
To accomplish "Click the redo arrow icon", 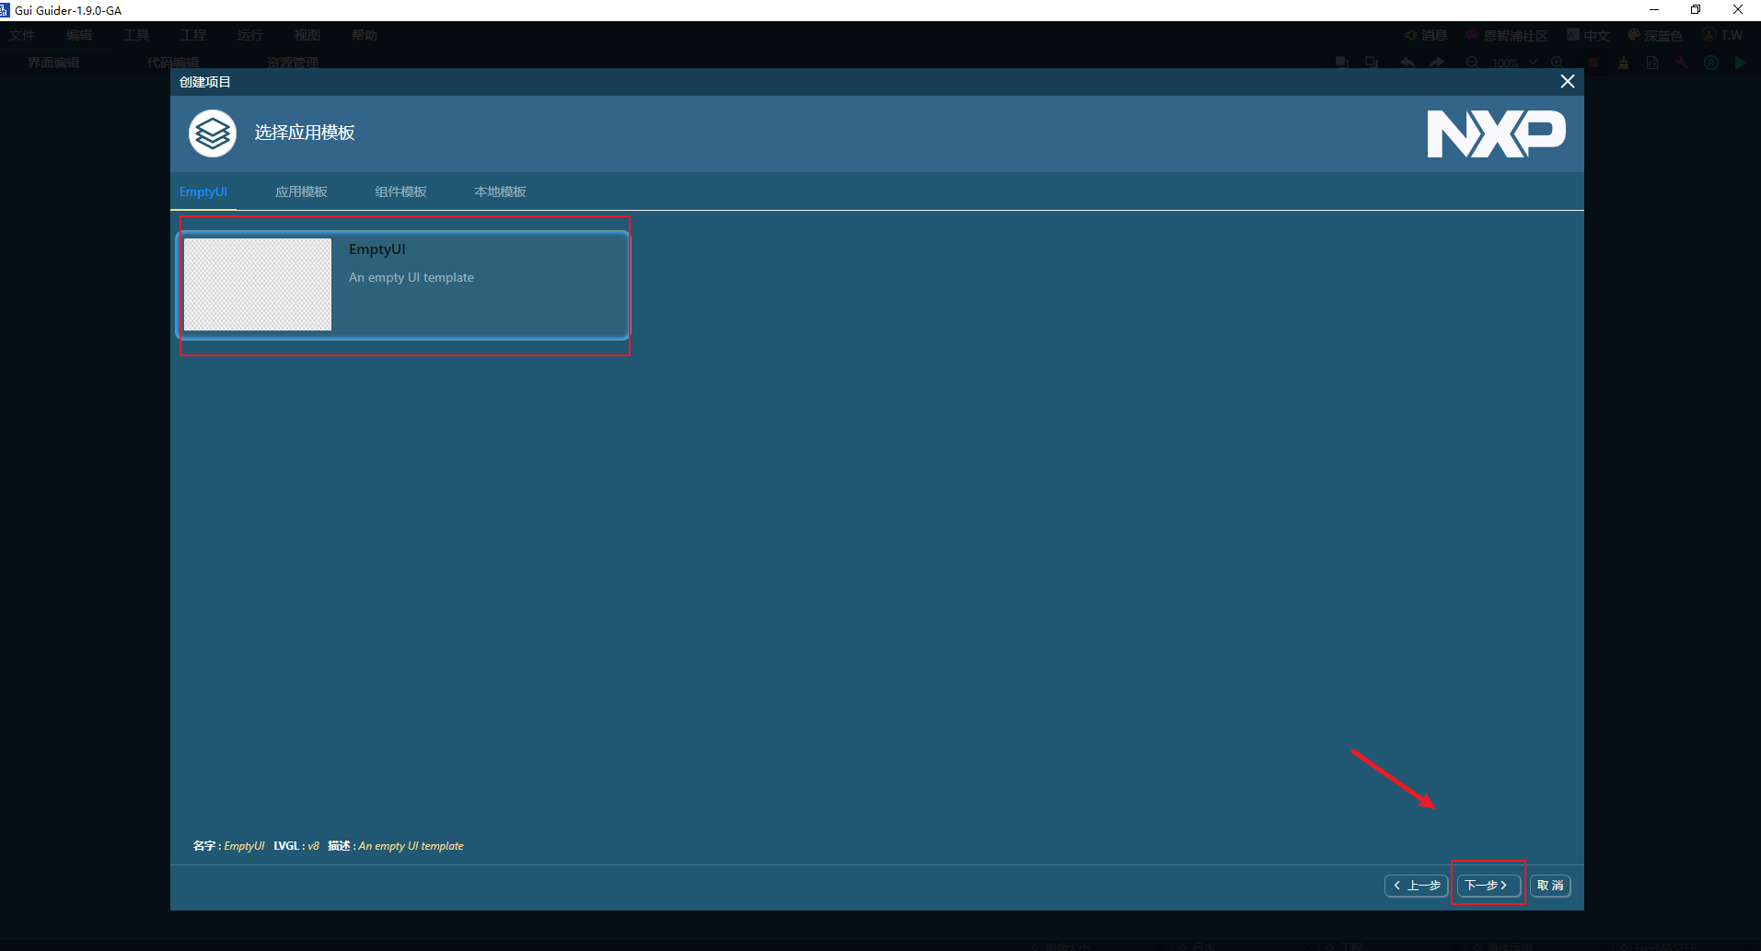I will click(1437, 63).
